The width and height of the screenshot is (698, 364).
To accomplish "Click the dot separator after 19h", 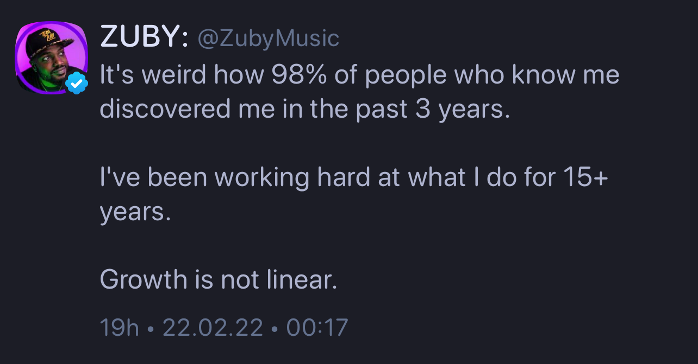I will [151, 328].
